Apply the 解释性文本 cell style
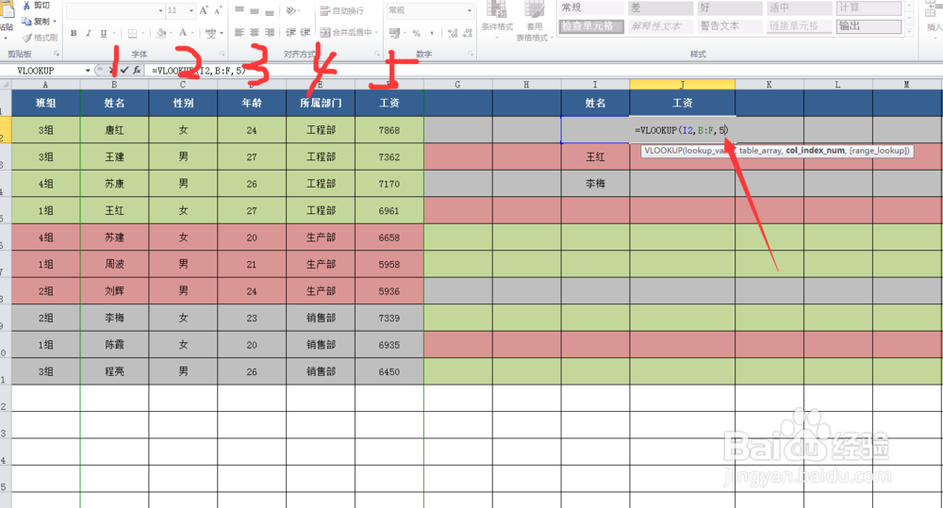 pyautogui.click(x=661, y=26)
